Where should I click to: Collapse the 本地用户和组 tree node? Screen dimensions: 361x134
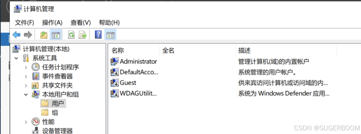[x=26, y=94]
